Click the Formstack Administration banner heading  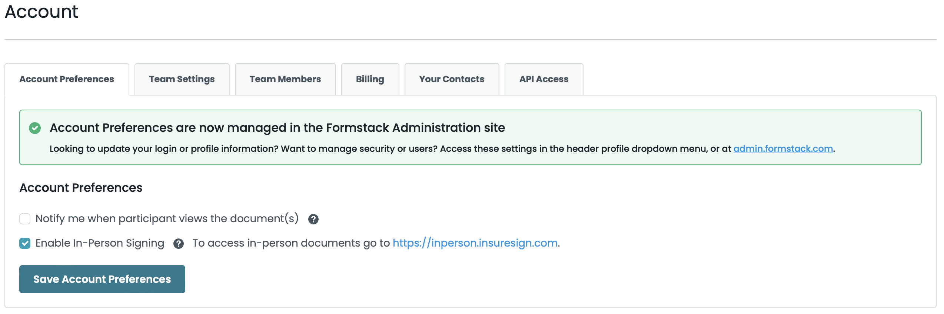click(x=277, y=128)
